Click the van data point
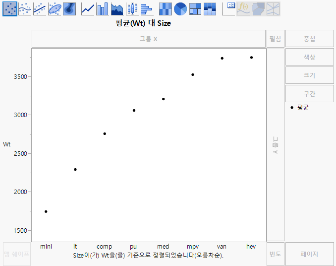 [222, 59]
